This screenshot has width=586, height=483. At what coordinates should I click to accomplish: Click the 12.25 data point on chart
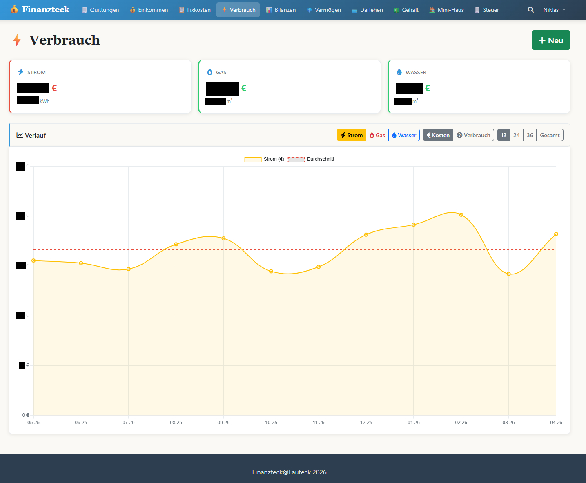pos(366,235)
